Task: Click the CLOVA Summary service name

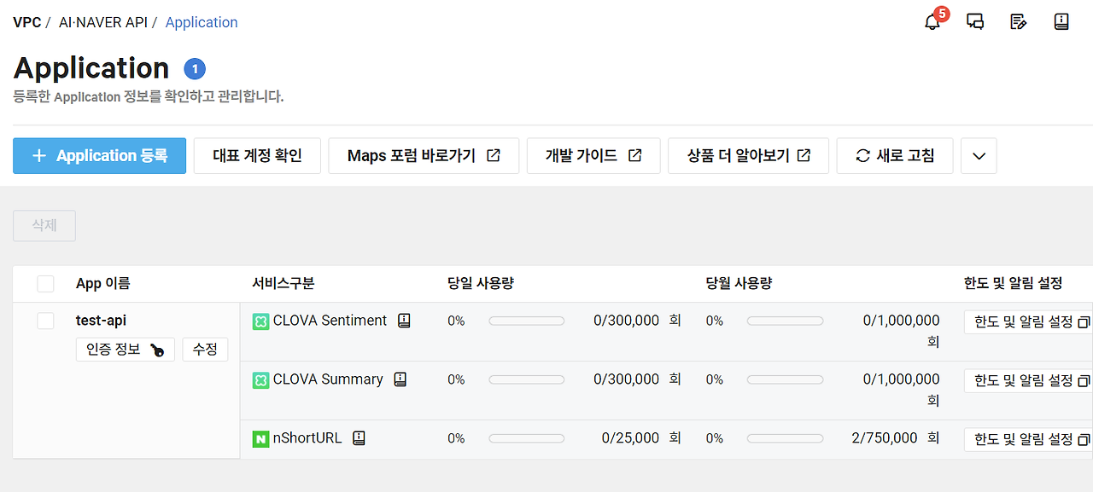Action: tap(328, 379)
